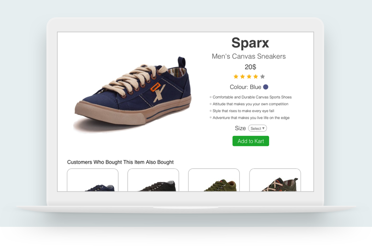This screenshot has width=372, height=246.
Task: Click the third rating star
Action: [x=249, y=77]
